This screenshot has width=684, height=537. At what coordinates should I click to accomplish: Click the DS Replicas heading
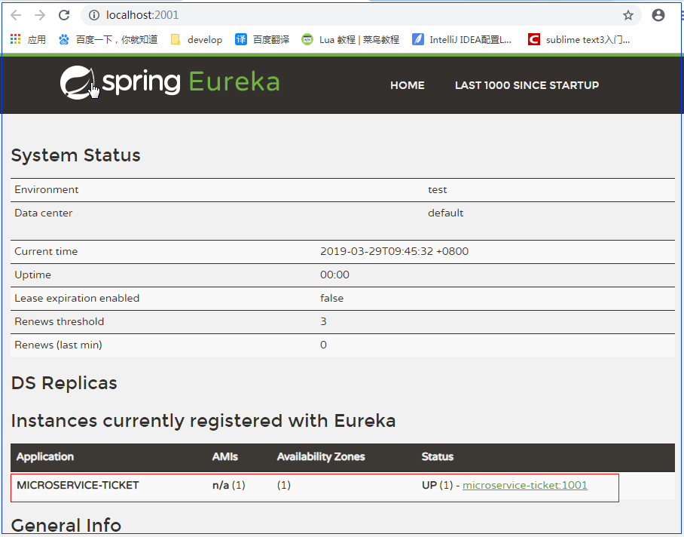coord(64,383)
